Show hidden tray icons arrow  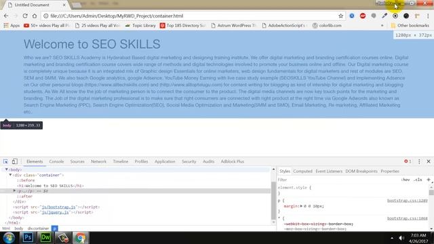tap(392, 238)
